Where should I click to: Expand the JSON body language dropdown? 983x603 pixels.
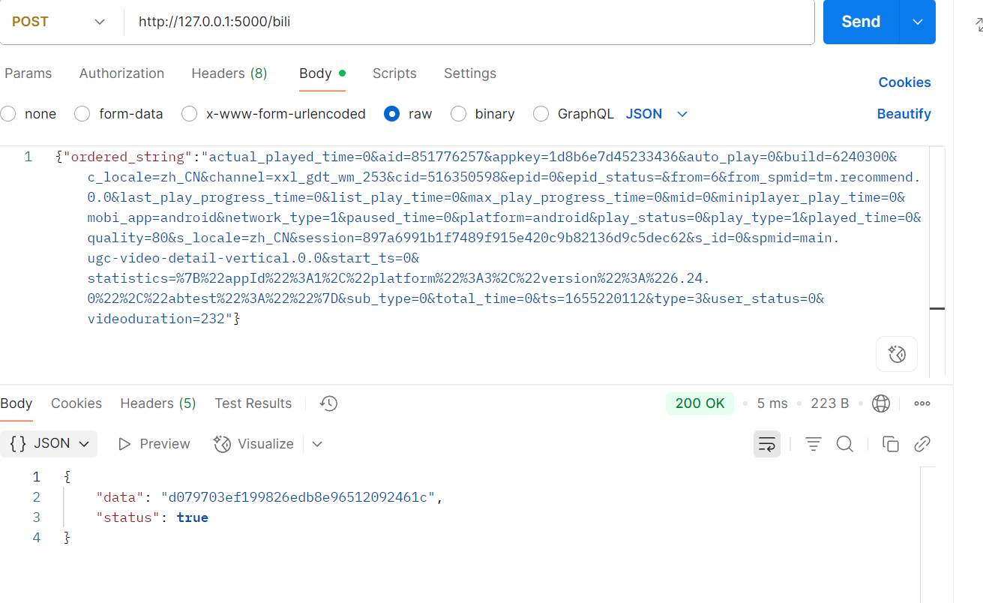(657, 114)
